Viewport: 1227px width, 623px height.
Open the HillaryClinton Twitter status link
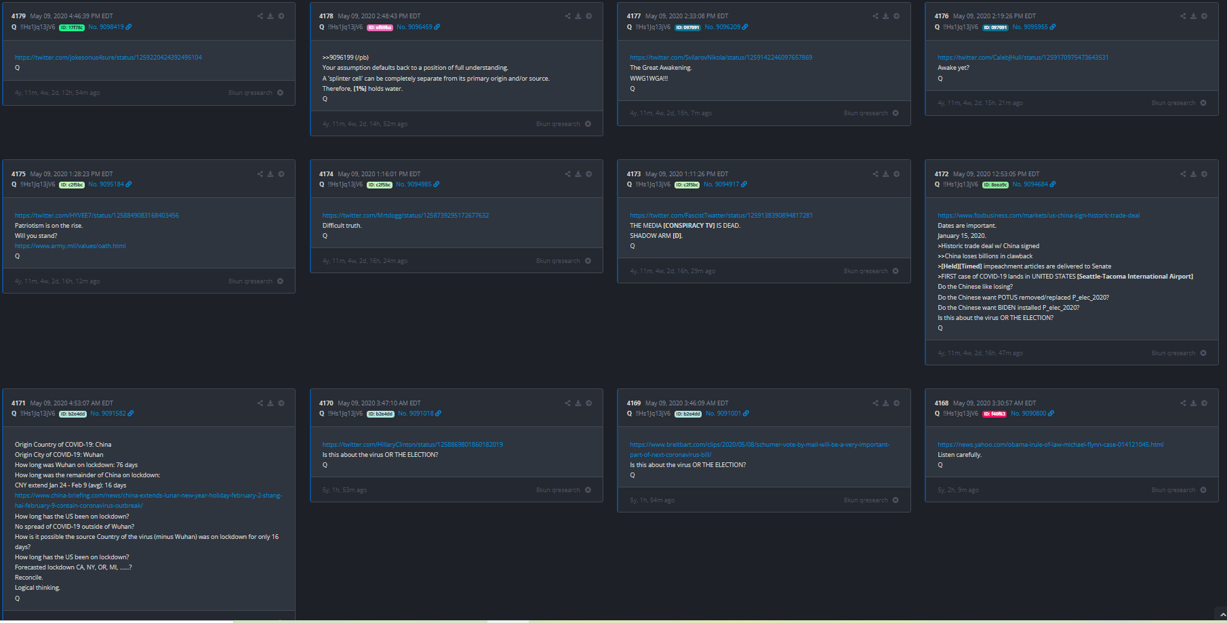(412, 445)
